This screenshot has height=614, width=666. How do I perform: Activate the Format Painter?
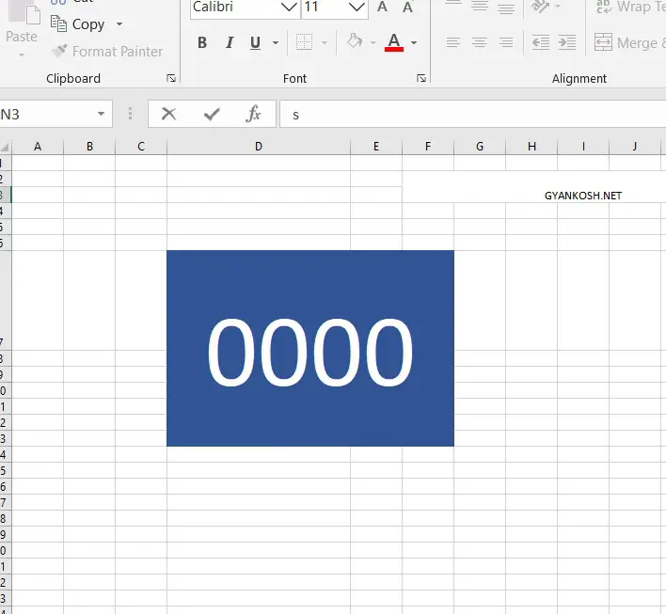pyautogui.click(x=106, y=52)
